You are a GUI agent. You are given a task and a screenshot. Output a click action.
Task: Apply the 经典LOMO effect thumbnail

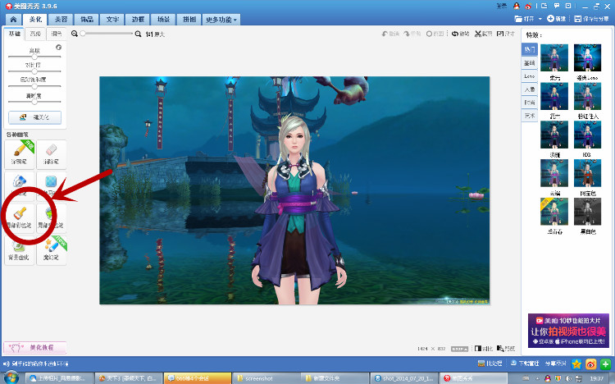(x=587, y=57)
